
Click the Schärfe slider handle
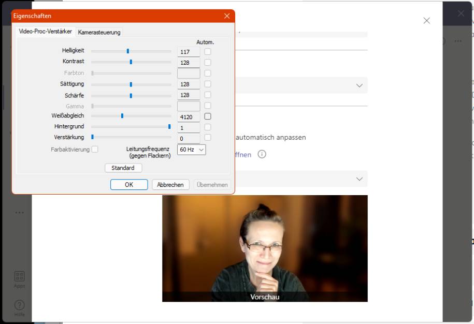pyautogui.click(x=131, y=96)
